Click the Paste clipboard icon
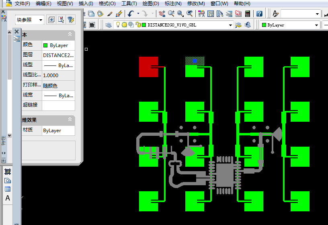The width and height of the screenshot is (328, 225). point(100,14)
